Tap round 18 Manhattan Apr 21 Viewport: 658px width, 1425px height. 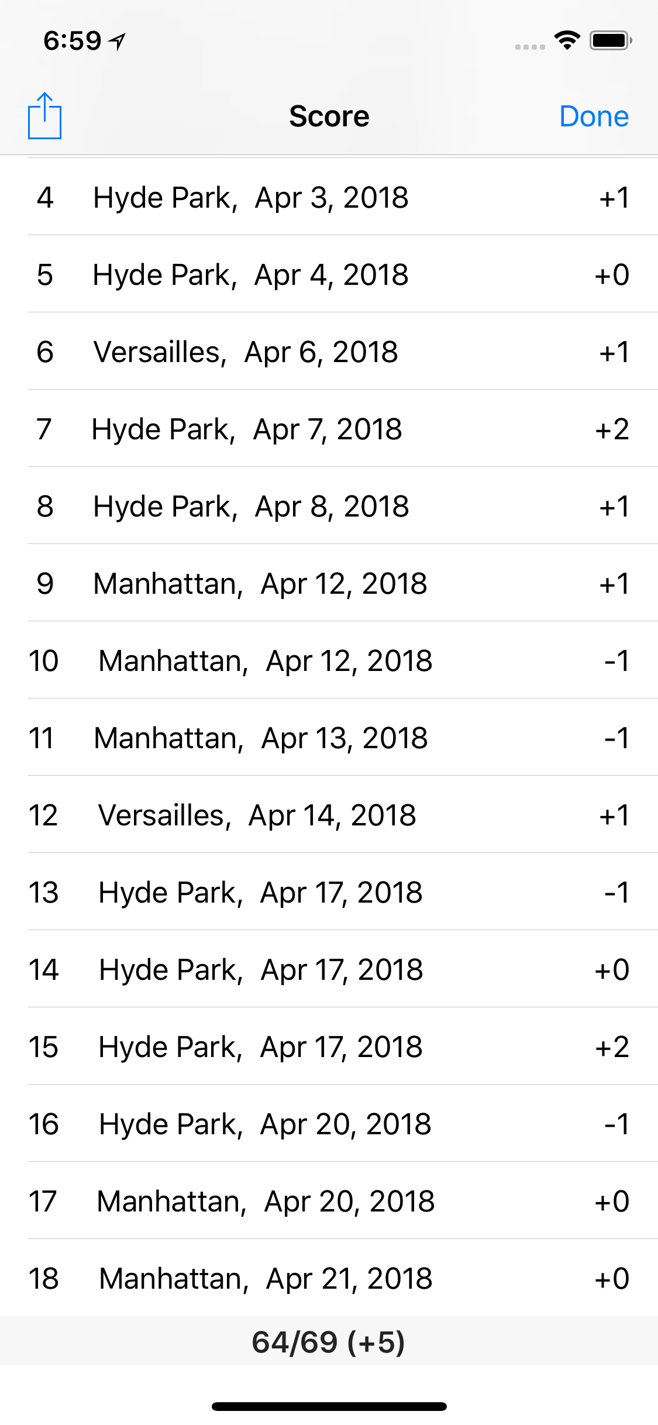329,1279
